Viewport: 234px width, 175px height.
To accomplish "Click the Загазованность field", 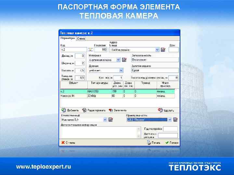I will (x=155, y=60).
